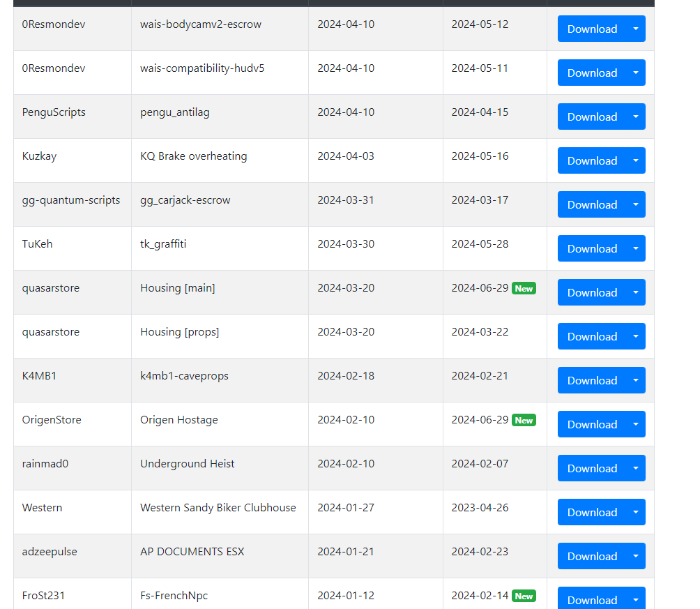The height and width of the screenshot is (609, 700).
Task: Expand download options for wais-compatibility-hudv5
Action: 636,73
